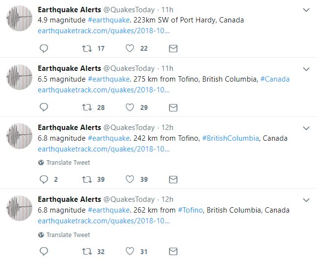Open the #Tofino hashtag link
316x260 pixels.
(190, 210)
